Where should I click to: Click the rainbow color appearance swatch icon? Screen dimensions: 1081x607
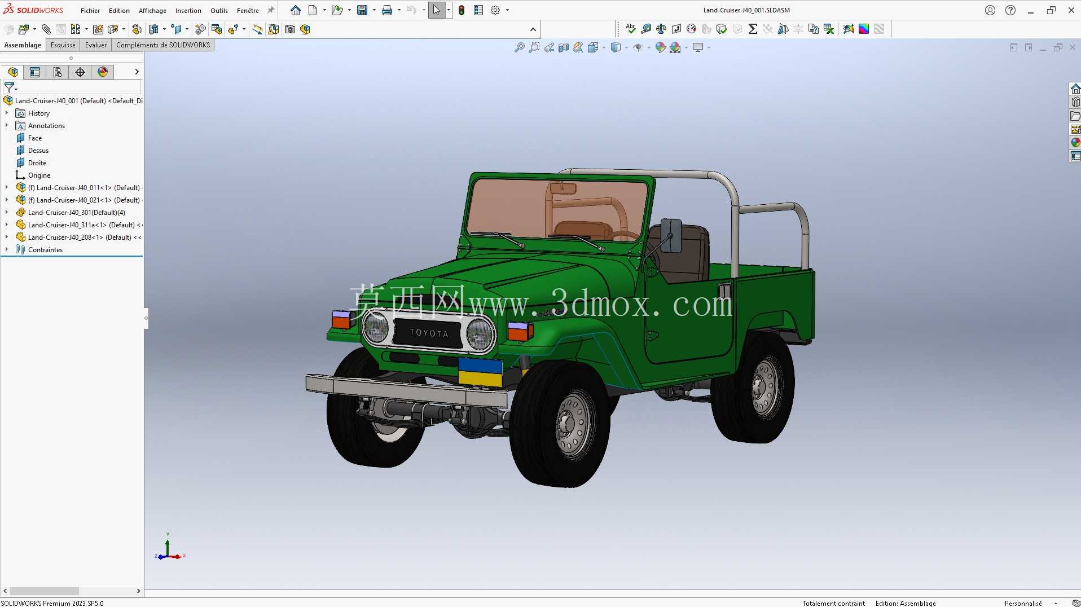pyautogui.click(x=864, y=29)
